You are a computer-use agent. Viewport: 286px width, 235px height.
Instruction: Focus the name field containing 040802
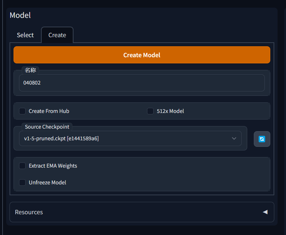pos(142,83)
